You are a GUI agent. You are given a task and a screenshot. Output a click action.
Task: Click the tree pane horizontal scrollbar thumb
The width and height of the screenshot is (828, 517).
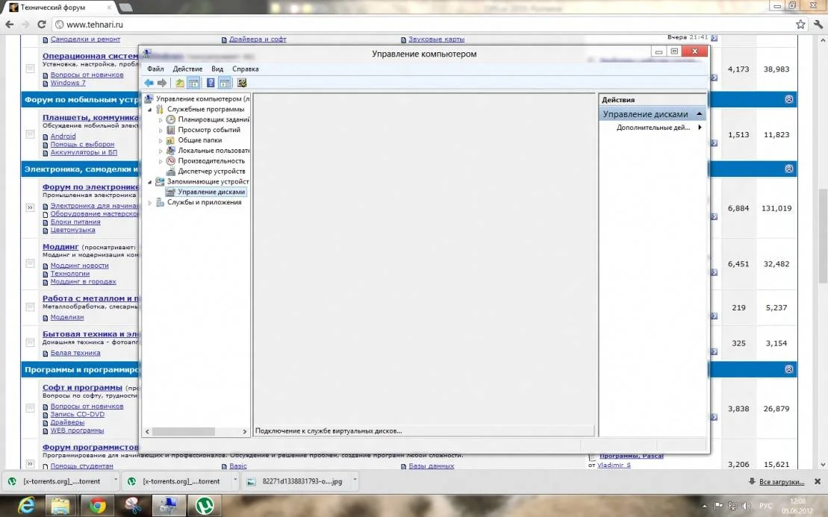(x=183, y=431)
